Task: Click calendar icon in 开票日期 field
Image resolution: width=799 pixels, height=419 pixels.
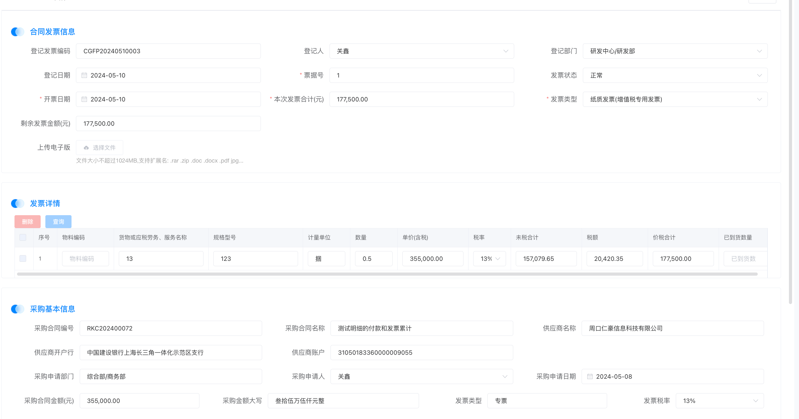Action: 84,99
